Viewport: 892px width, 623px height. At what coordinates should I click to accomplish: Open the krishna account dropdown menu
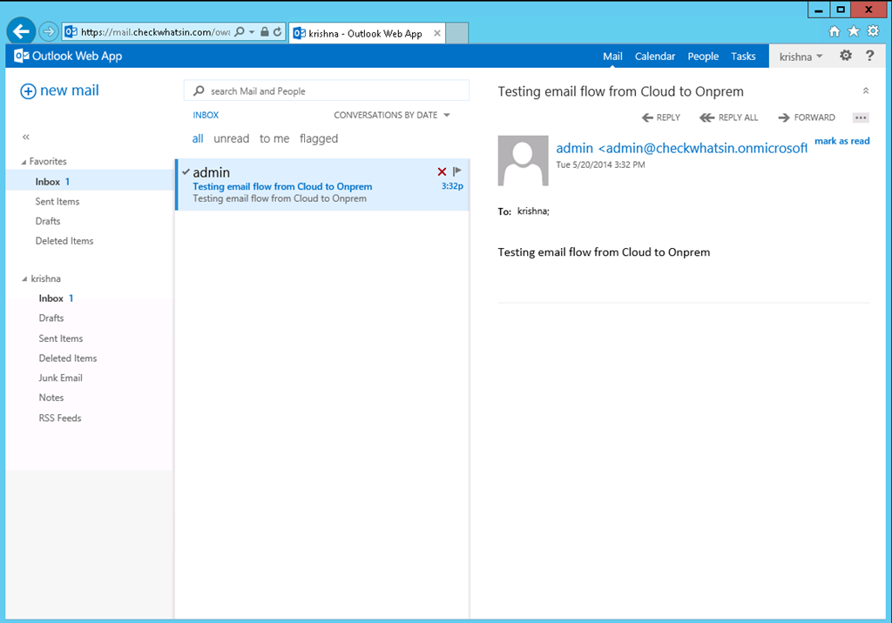tap(801, 57)
